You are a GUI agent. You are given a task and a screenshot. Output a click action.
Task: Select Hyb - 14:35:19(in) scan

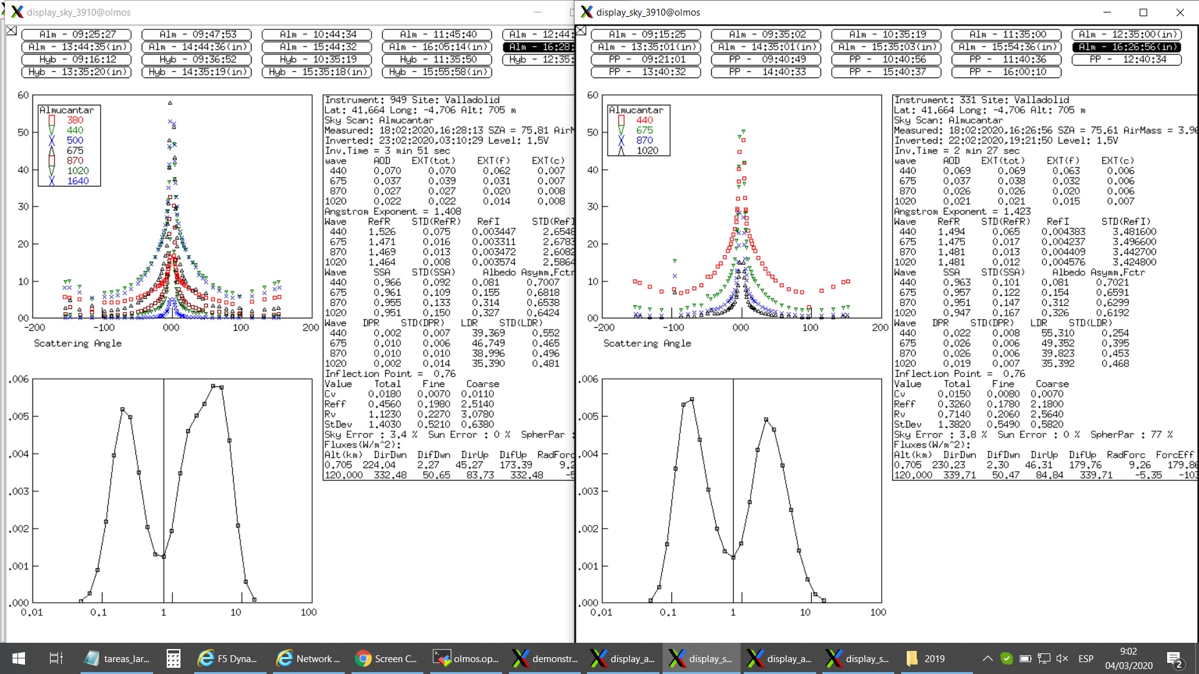[x=197, y=72]
